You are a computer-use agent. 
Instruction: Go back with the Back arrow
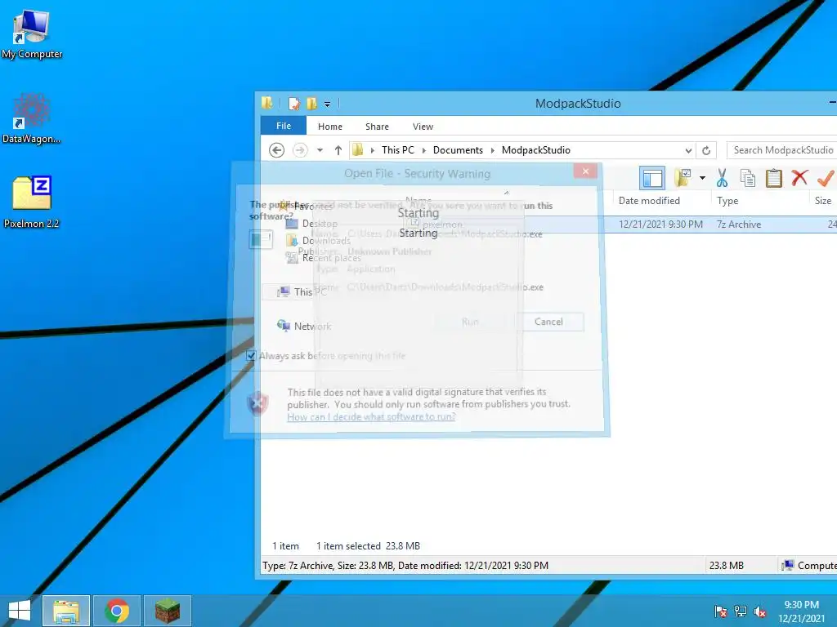(276, 150)
